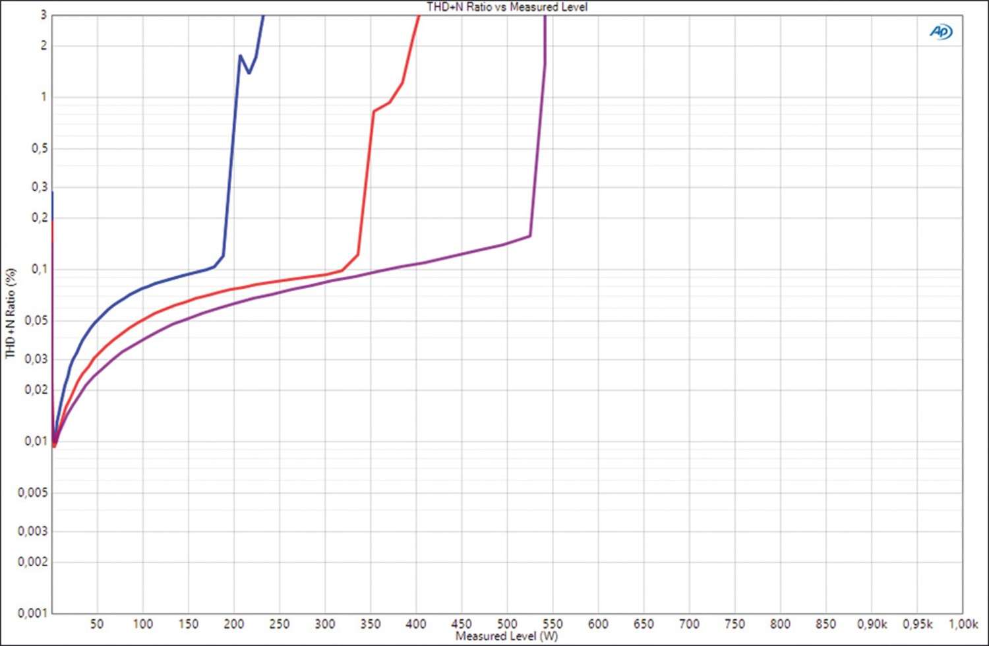This screenshot has width=989, height=646.
Task: Click the x-axis value '100'
Action: (x=142, y=624)
